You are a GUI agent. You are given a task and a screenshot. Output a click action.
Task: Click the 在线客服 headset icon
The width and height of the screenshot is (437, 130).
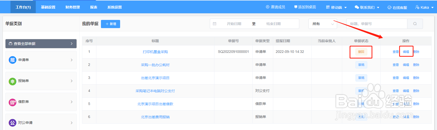click(x=389, y=7)
